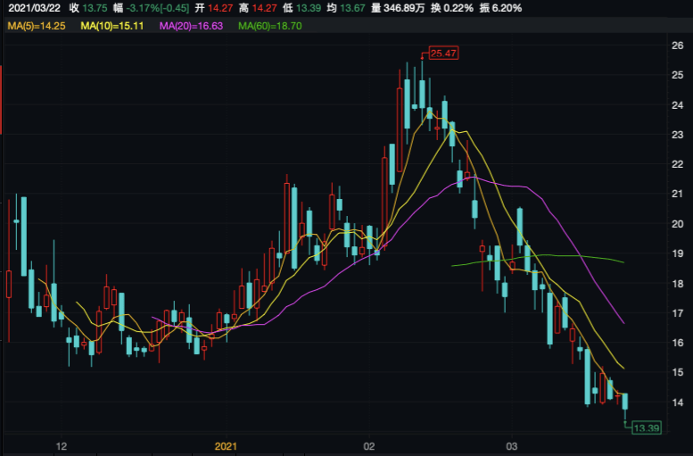Toggle the green MA(60)=18.70 label
The width and height of the screenshot is (693, 456).
[x=270, y=26]
